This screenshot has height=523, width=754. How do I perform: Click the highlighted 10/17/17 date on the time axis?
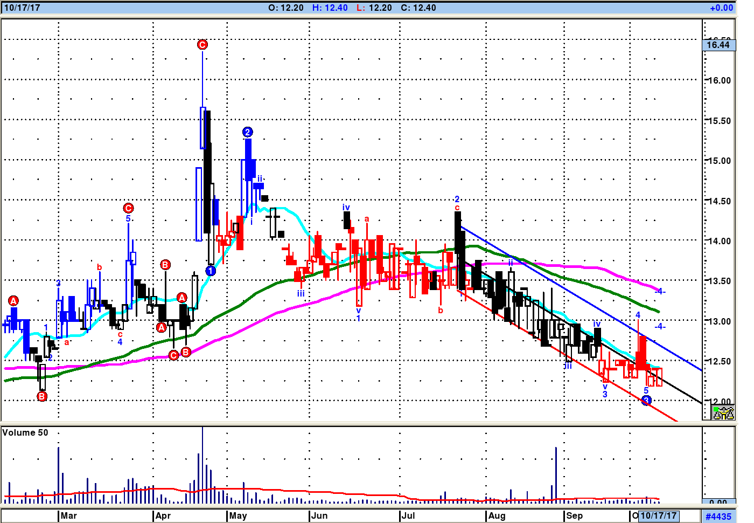pos(659,516)
